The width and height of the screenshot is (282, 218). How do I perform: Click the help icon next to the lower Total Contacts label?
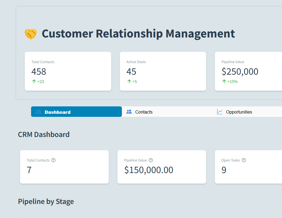53,160
